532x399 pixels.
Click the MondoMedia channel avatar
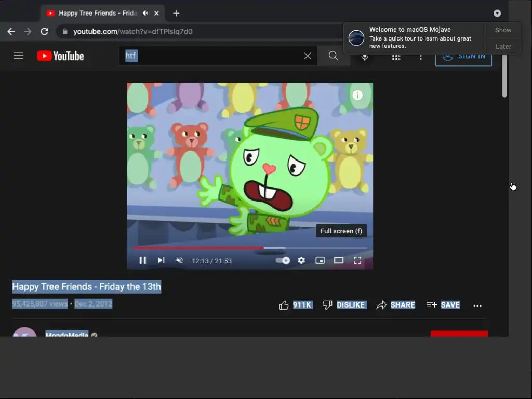(x=24, y=332)
